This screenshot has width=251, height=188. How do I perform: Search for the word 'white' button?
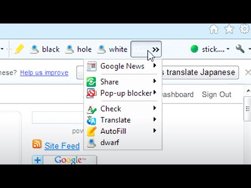[112, 49]
